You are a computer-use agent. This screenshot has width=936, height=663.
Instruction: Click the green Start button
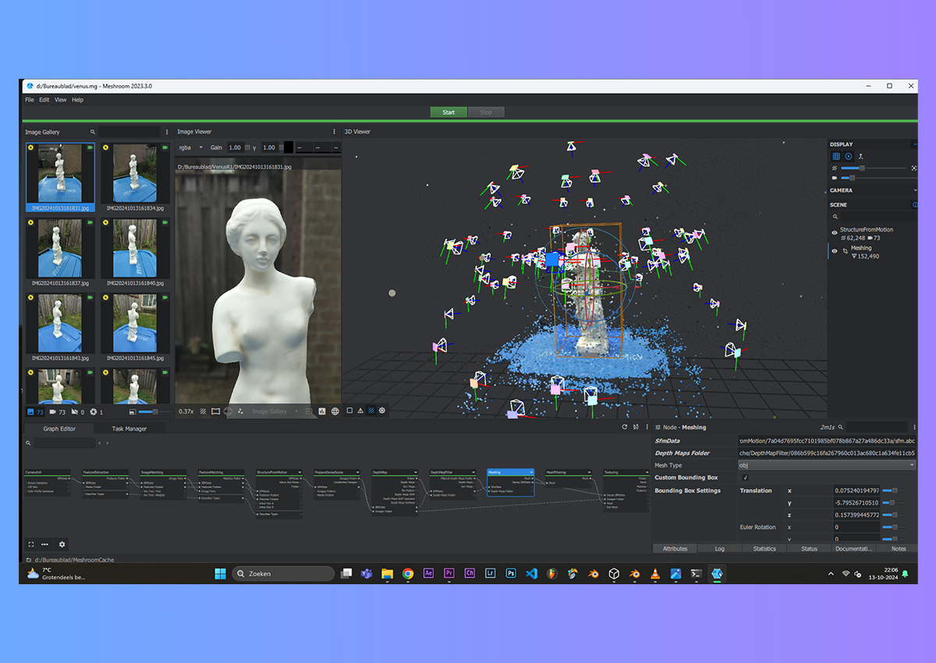pos(448,112)
